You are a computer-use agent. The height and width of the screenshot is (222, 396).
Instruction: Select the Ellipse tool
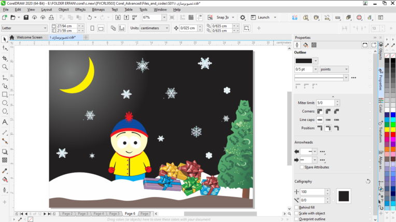point(5,103)
